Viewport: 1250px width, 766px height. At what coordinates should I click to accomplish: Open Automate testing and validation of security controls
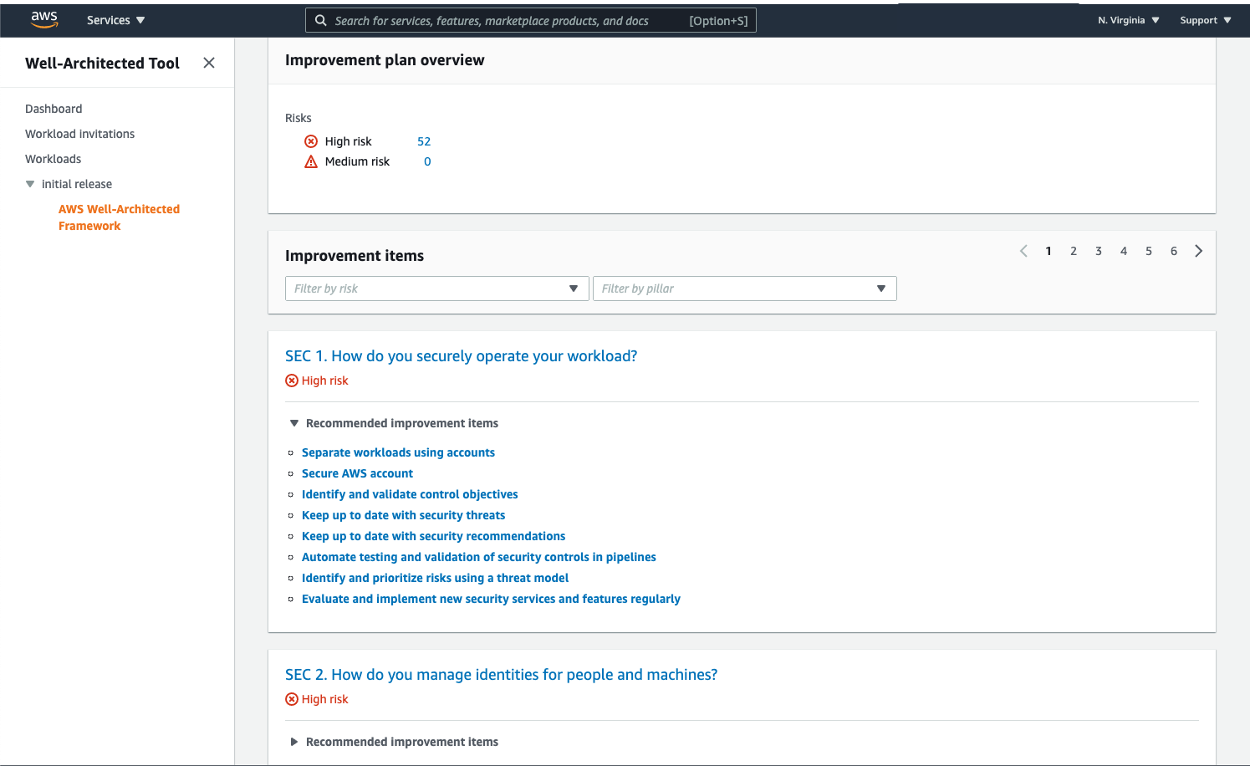point(478,557)
